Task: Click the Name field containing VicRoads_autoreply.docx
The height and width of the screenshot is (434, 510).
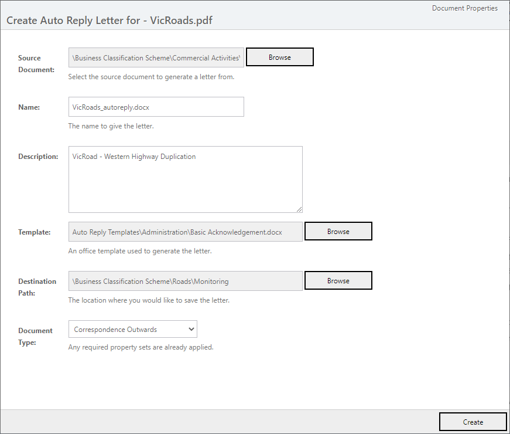Action: pos(156,107)
